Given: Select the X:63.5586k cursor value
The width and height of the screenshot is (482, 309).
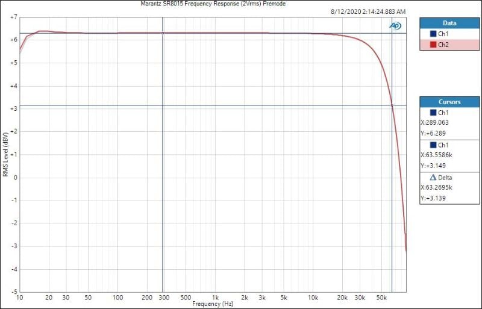Looking at the screenshot, I should 436,155.
